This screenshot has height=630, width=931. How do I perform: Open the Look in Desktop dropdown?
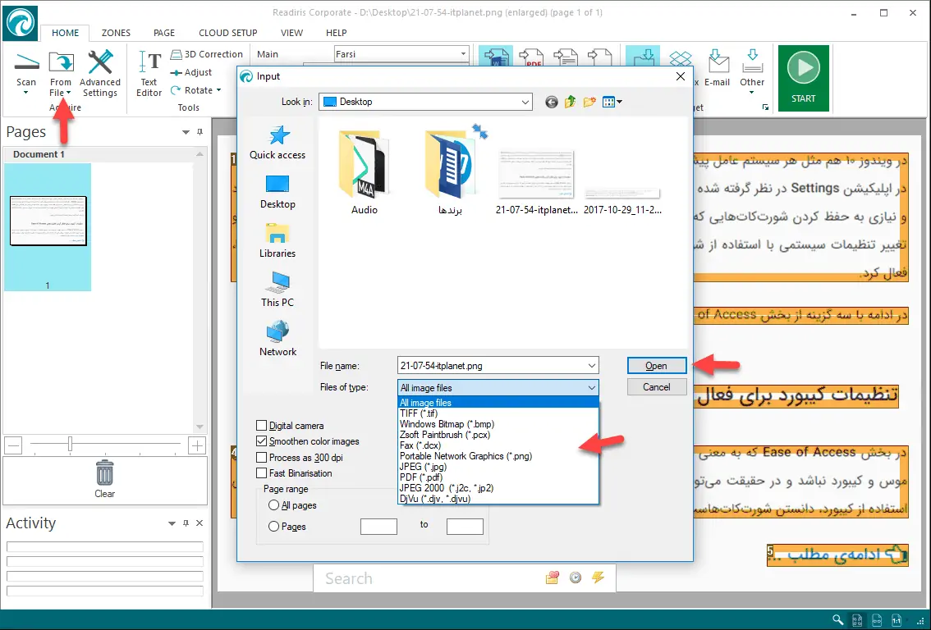525,102
